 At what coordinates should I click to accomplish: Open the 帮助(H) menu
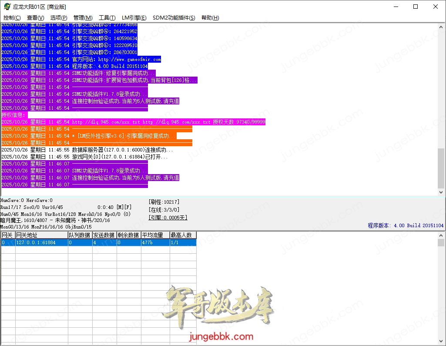210,18
